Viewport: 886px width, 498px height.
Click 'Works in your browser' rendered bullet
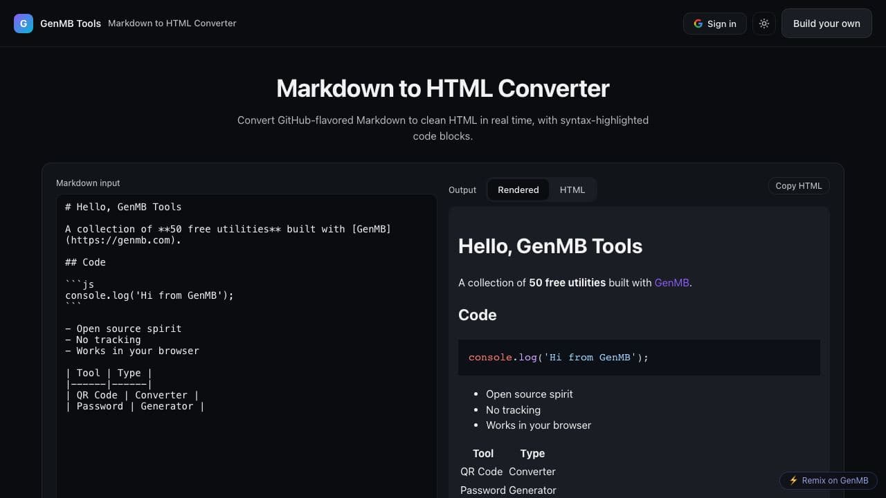pos(539,425)
